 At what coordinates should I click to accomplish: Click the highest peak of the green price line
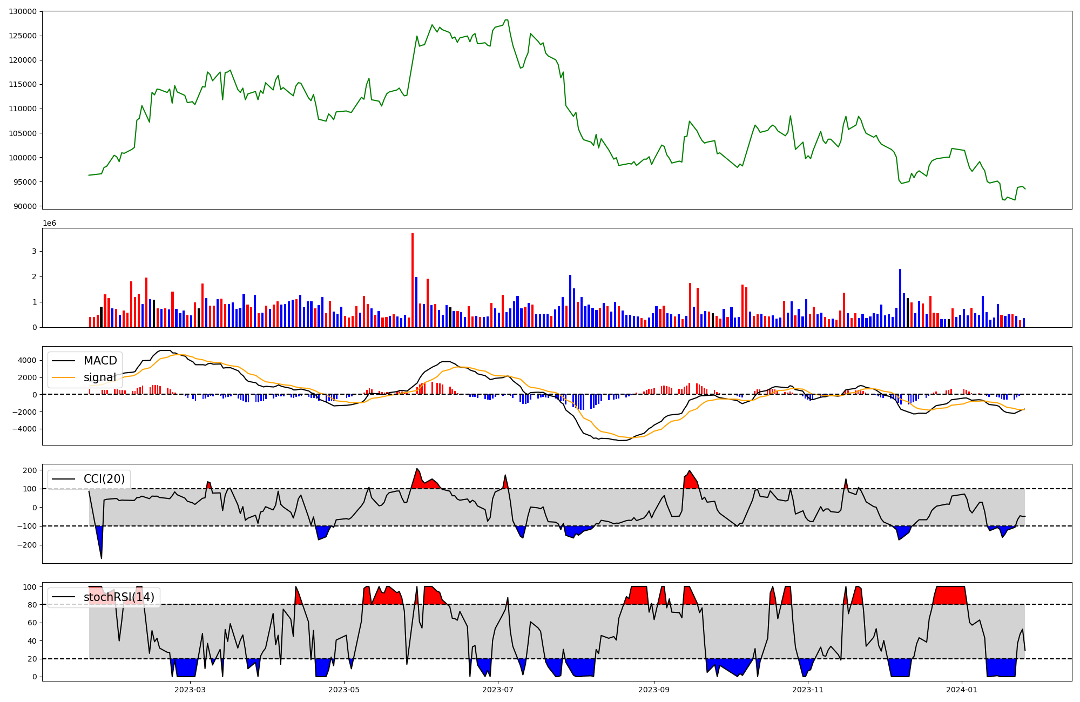[x=506, y=21]
